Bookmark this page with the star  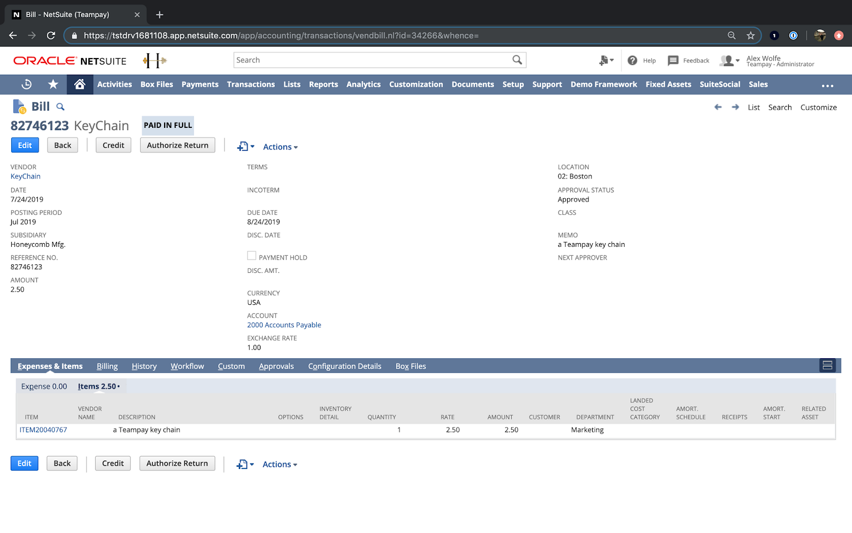pyautogui.click(x=751, y=35)
